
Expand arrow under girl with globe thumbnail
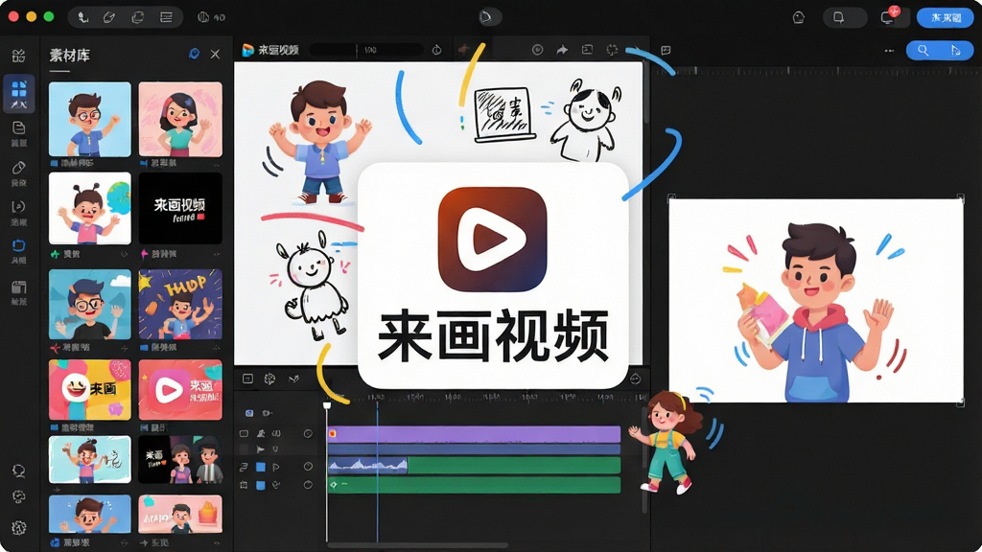124,254
